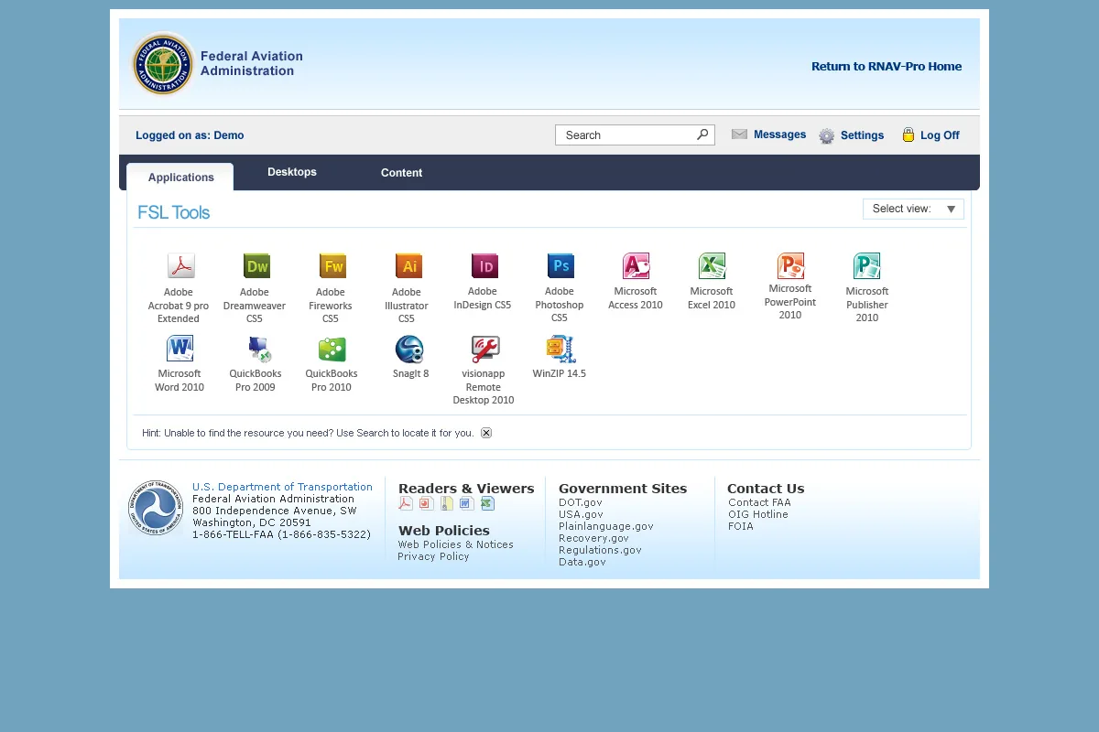Click the Log Off padlock icon
Screen dimensions: 1099x732
click(x=909, y=135)
